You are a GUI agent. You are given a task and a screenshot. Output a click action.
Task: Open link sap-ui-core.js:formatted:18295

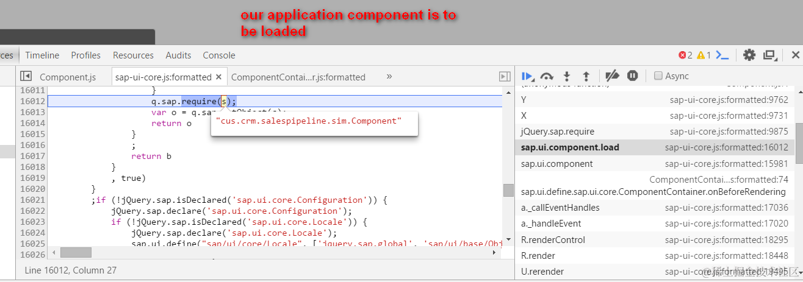point(726,239)
